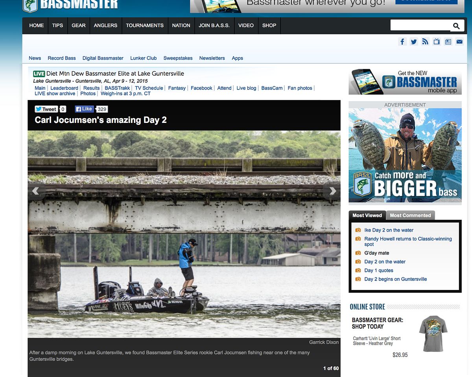
Task: Click the Tweet share button
Action: [46, 109]
